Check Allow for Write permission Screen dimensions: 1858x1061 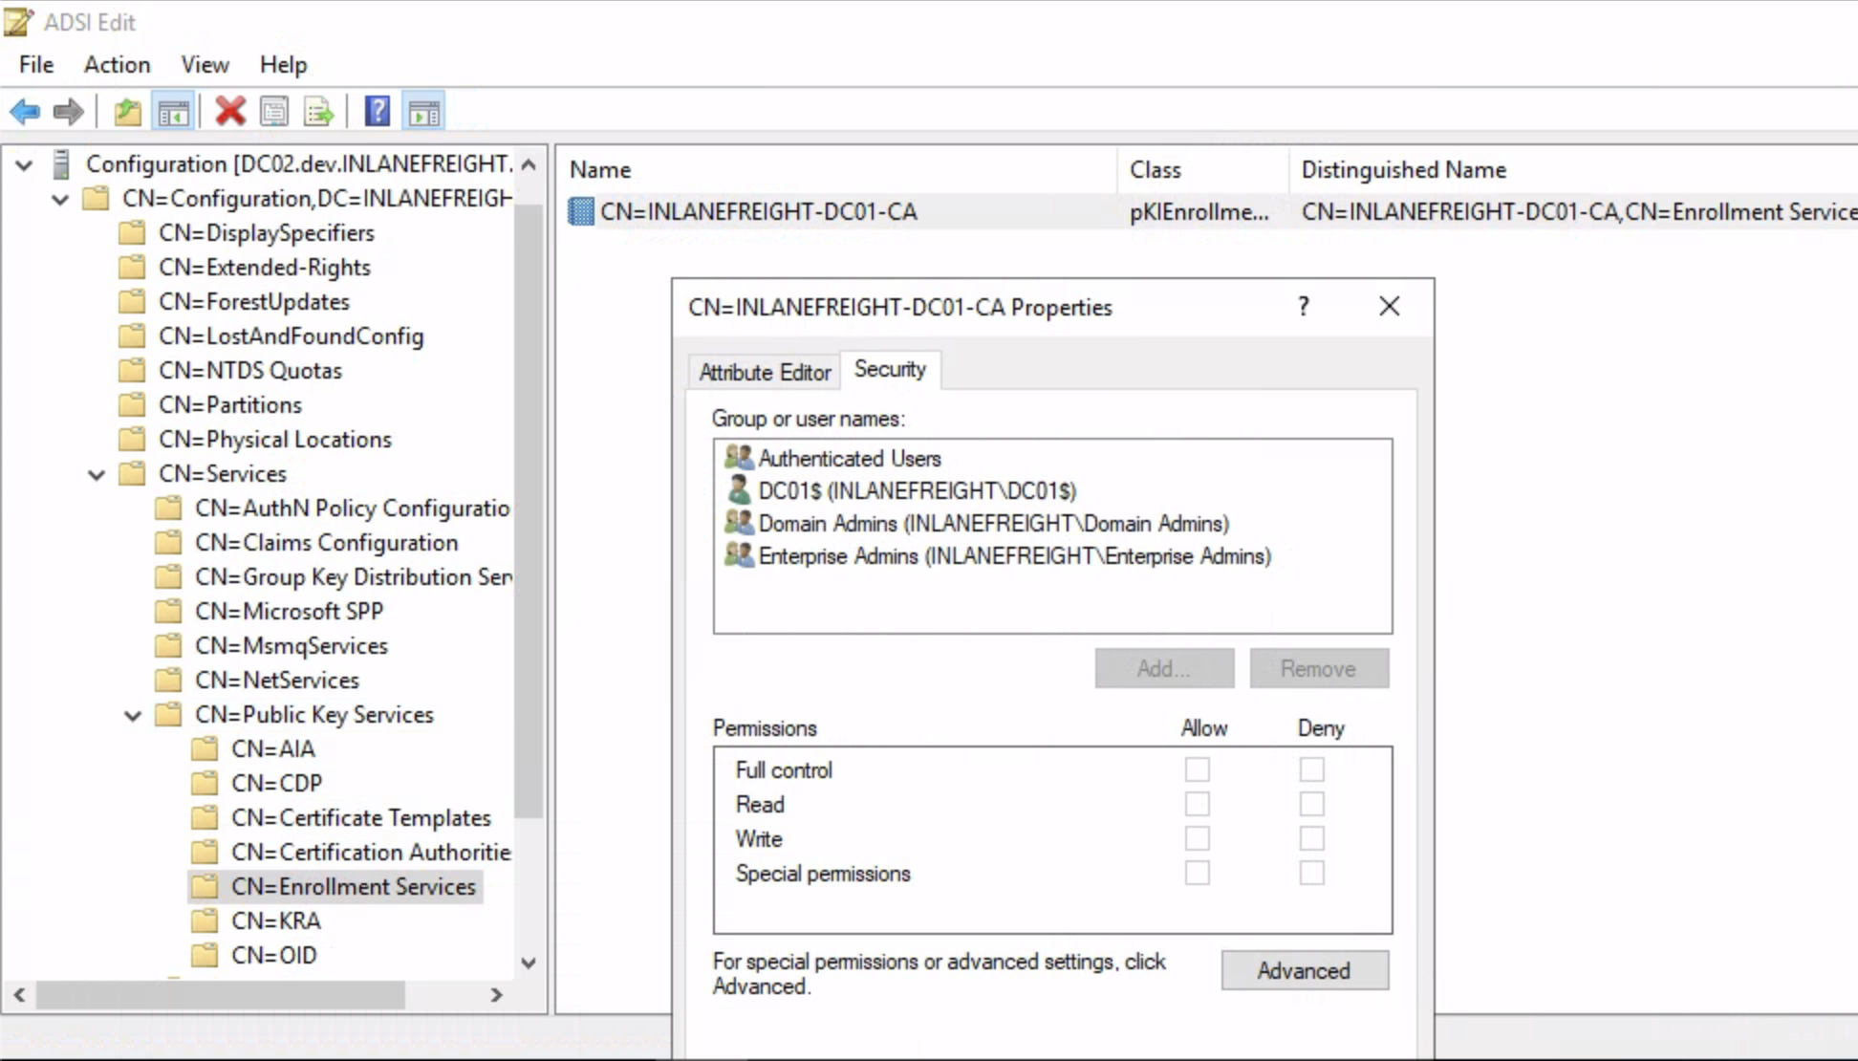(x=1197, y=838)
